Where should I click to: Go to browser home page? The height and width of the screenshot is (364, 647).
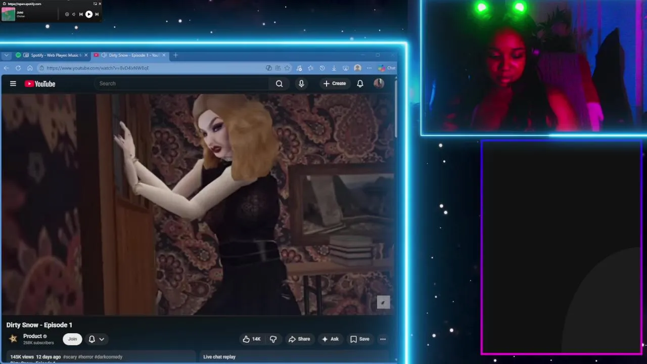point(30,68)
